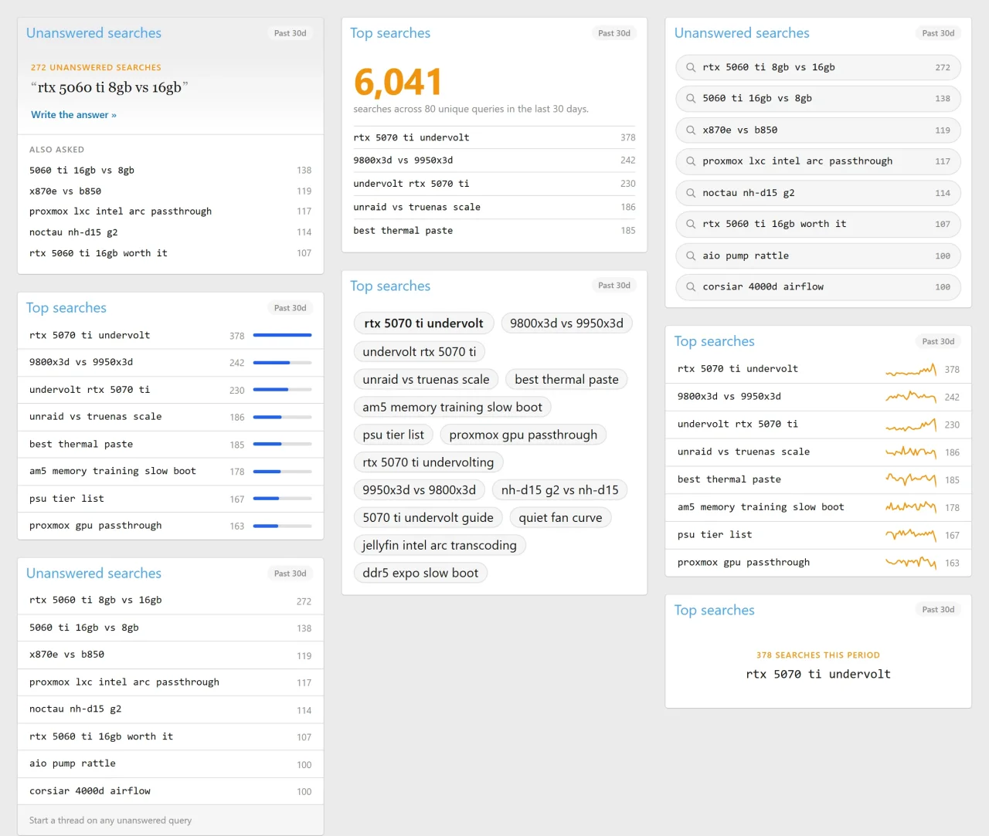This screenshot has height=836, width=989.
Task: Click magnifier icon in 'noctua nh-d15 g2' pill
Action: [691, 193]
